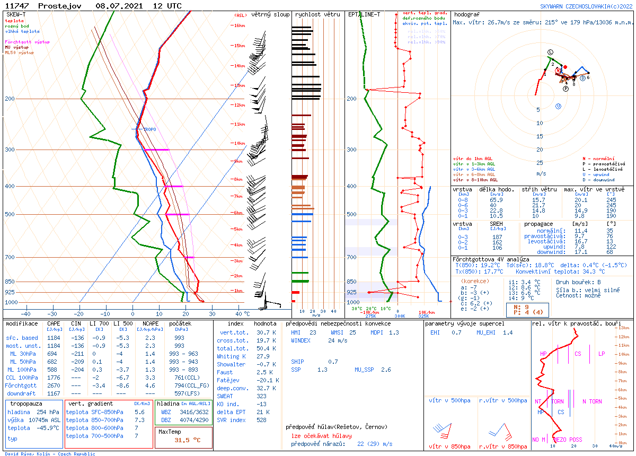Click the 'parametry vývoje supercel' heading
The image size is (636, 456).
[465, 323]
